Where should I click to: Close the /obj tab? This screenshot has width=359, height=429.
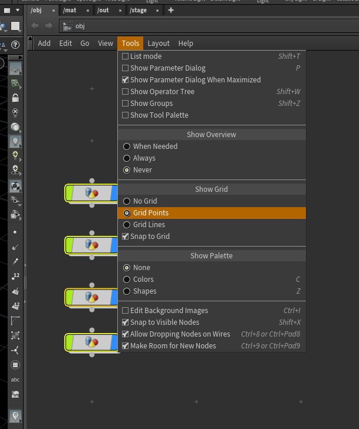pyautogui.click(x=54, y=11)
